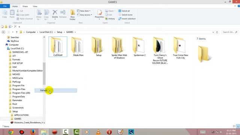240x135 pixels.
Task: Click the History ribbon command
Action: tap(110, 19)
